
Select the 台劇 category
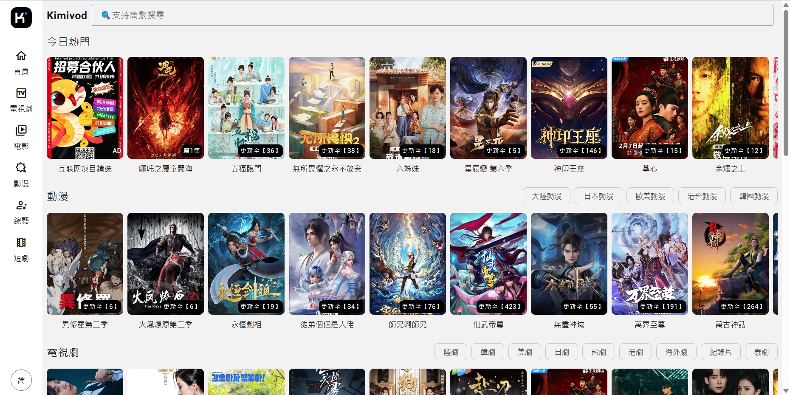pyautogui.click(x=598, y=352)
